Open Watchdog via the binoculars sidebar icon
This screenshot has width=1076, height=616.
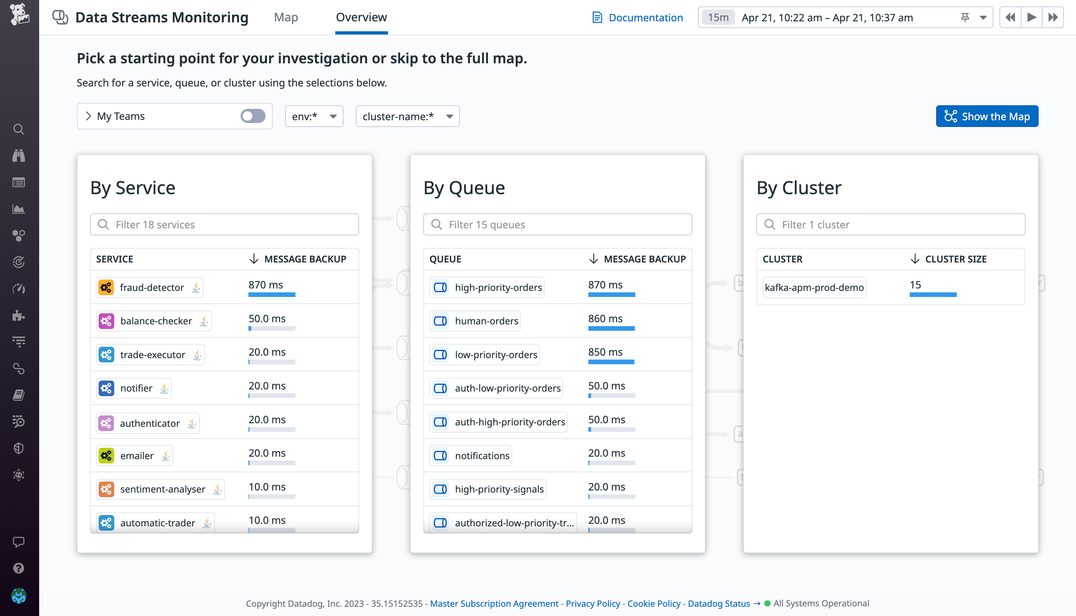click(19, 156)
